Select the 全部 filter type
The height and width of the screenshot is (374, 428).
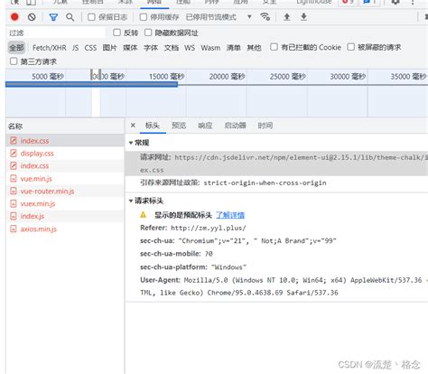coord(16,48)
